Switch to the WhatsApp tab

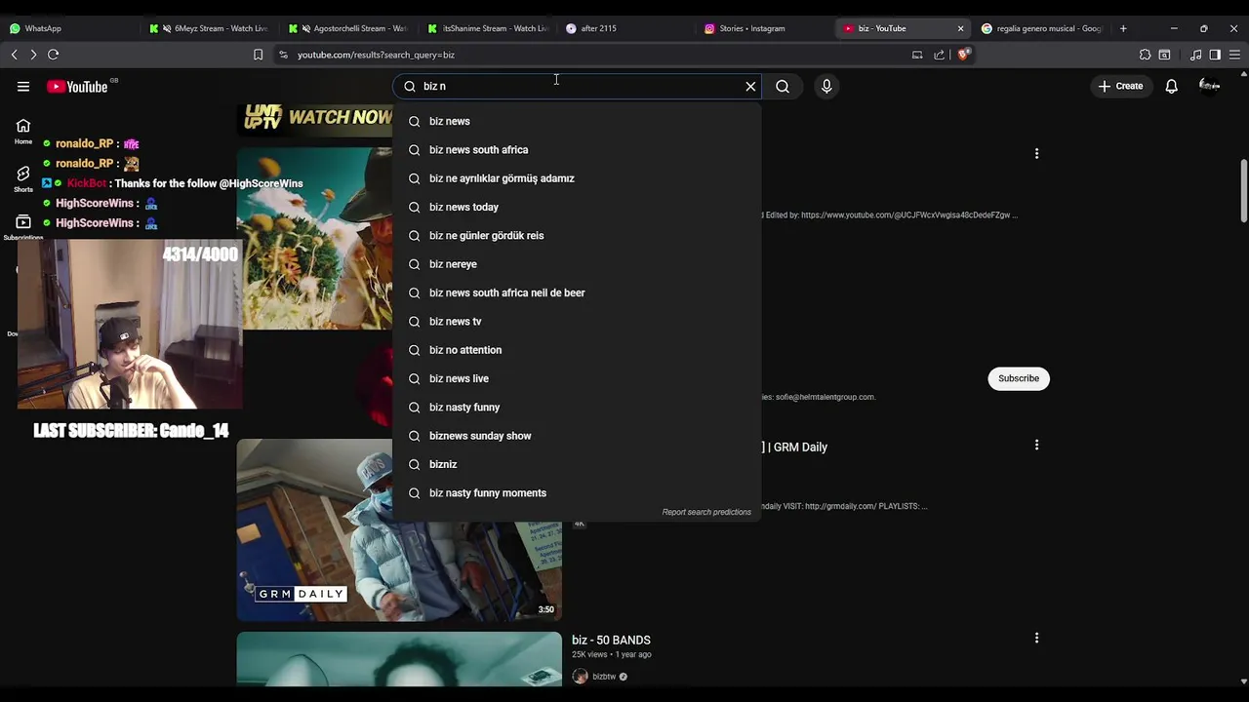click(68, 28)
